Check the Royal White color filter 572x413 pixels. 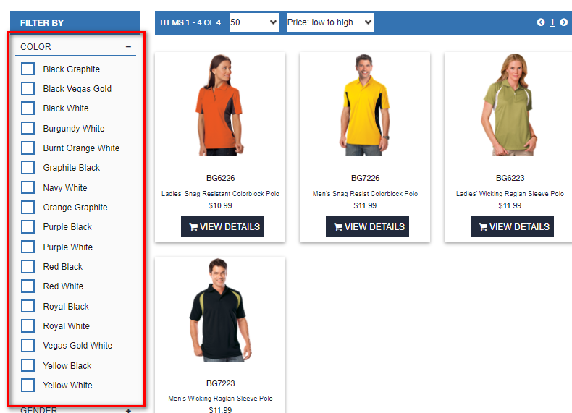28,326
